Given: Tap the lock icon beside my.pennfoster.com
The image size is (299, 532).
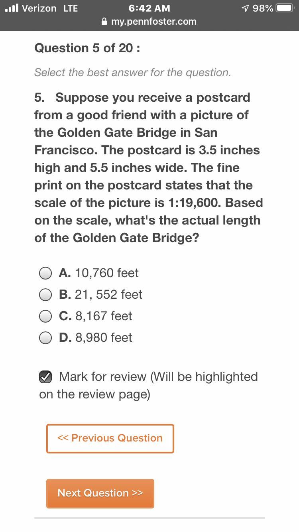Looking at the screenshot, I should (105, 22).
